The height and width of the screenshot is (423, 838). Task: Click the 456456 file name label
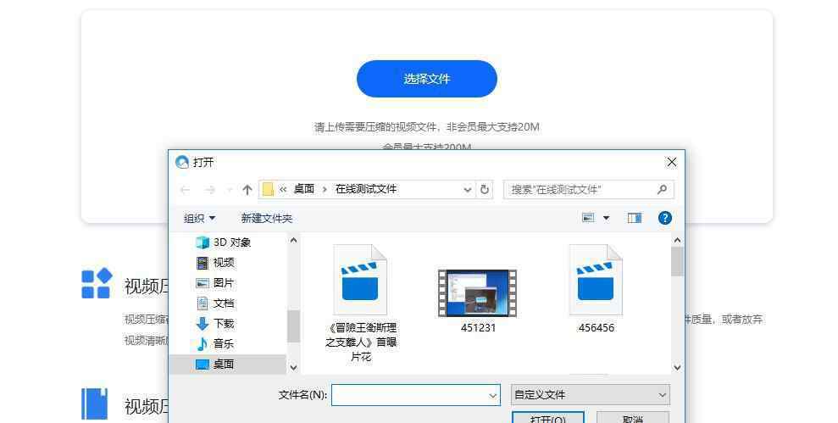click(x=596, y=328)
